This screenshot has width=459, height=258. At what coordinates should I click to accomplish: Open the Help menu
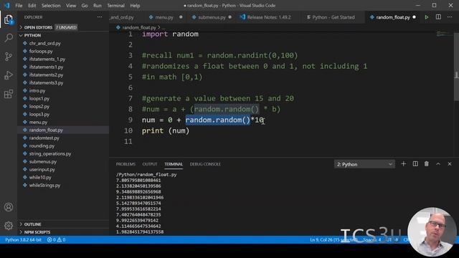click(135, 6)
